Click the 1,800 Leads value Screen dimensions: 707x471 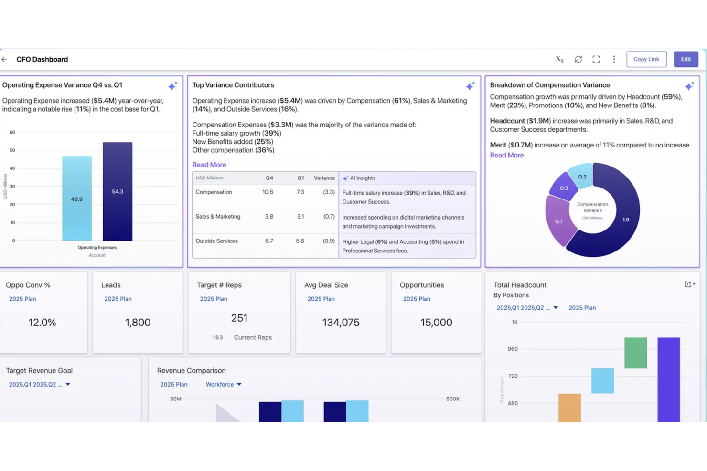click(x=138, y=323)
